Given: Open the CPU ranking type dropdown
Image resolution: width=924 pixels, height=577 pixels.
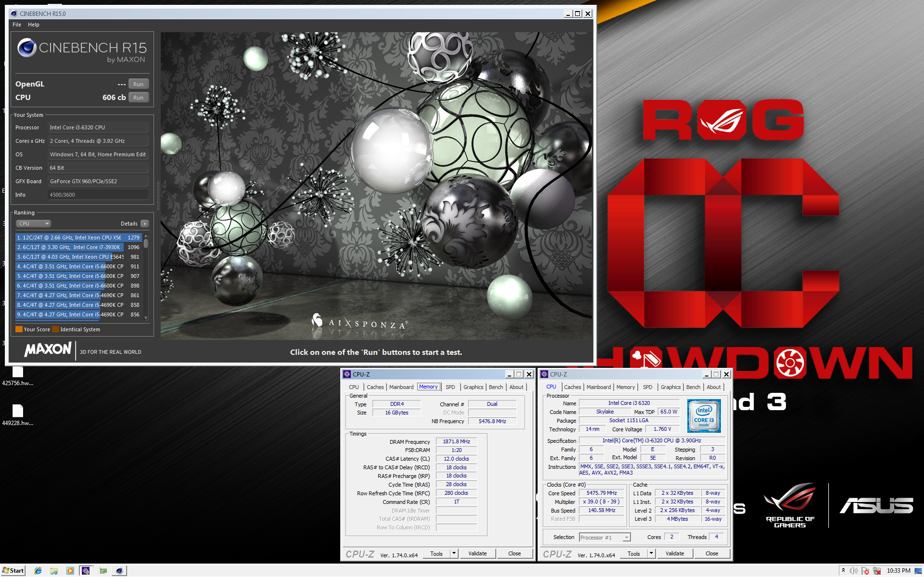Looking at the screenshot, I should 34,224.
